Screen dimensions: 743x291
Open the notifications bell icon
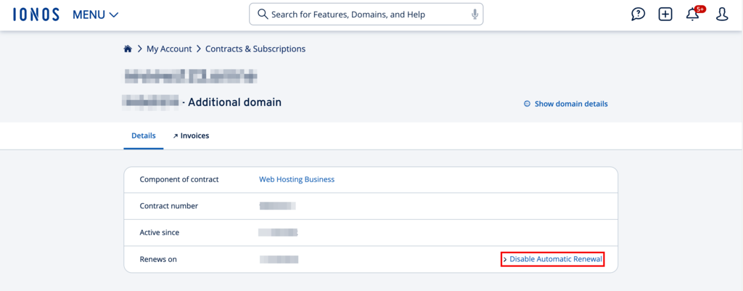tap(693, 15)
